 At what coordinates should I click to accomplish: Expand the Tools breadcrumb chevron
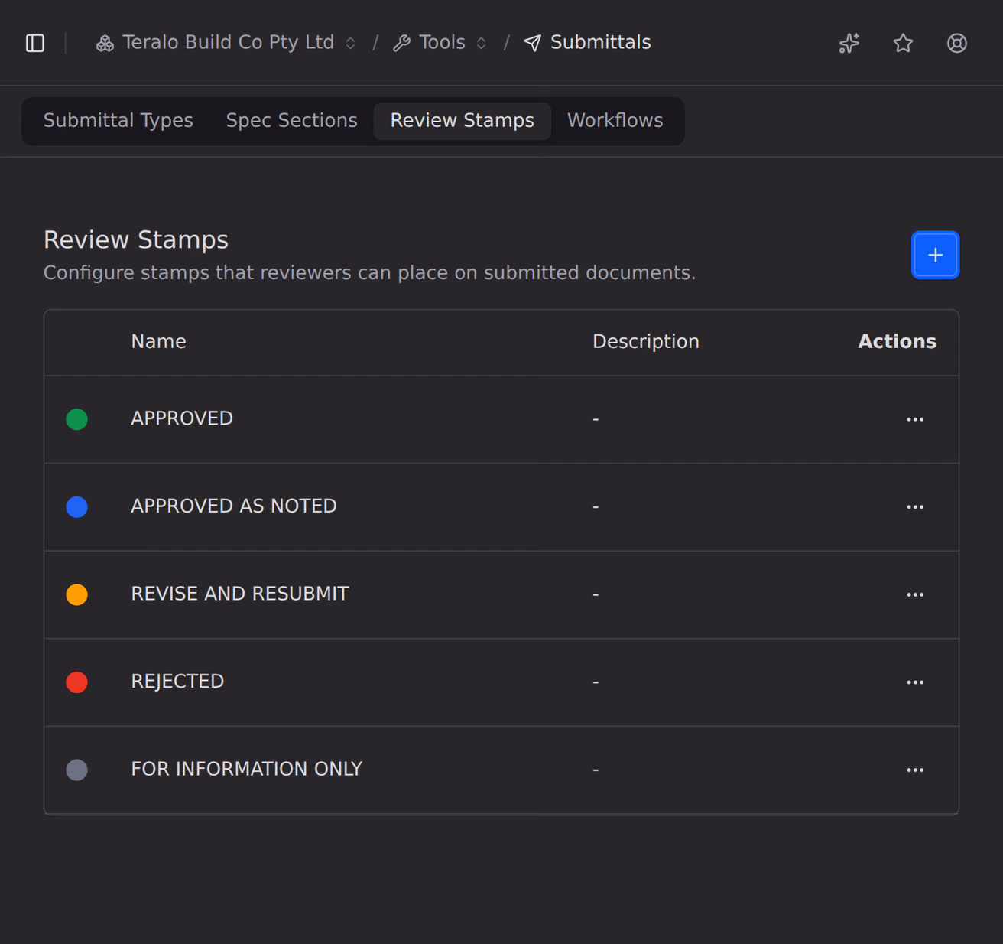[482, 44]
